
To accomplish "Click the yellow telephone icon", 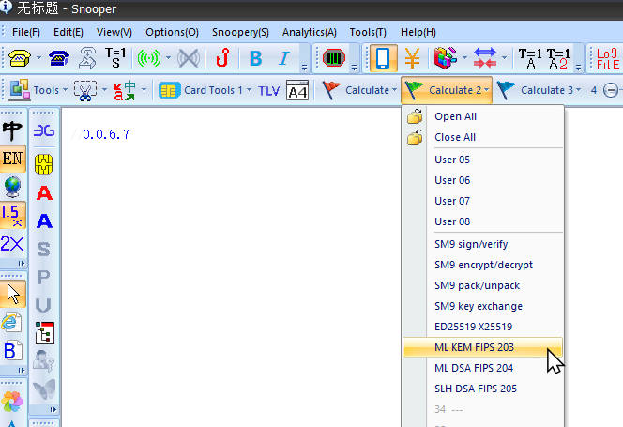I will (x=19, y=58).
